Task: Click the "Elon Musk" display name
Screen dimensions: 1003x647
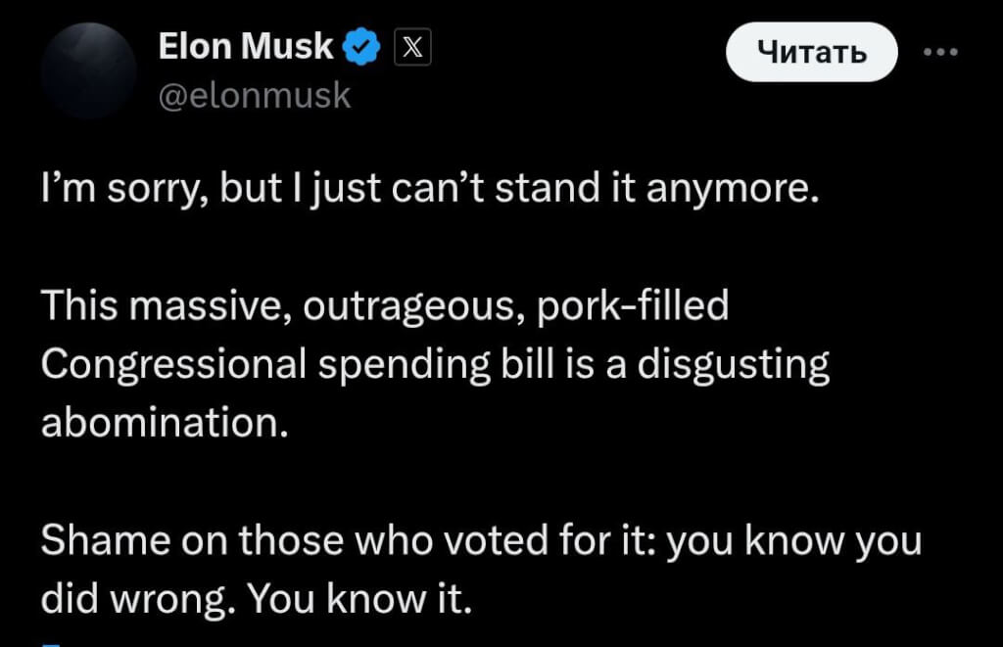Action: (x=245, y=46)
